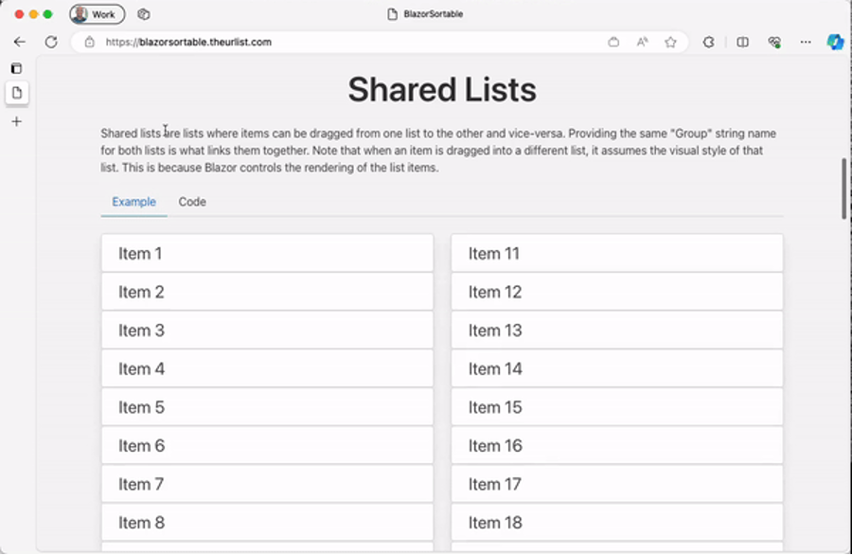Click the site info lock icon
The height and width of the screenshot is (555, 852).
coord(89,42)
